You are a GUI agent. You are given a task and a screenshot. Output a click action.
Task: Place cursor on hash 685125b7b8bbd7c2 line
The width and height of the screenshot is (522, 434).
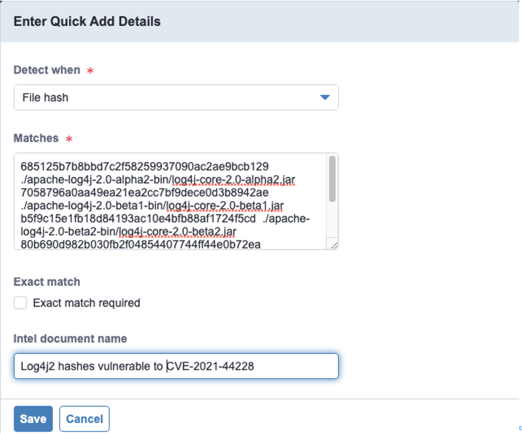[144, 166]
